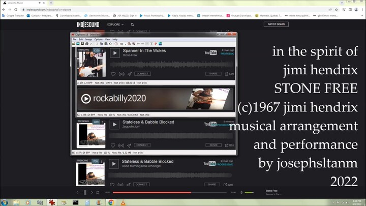Screen dimensions: 366x206
Task: Open the View menu in IrfanView
Action: pos(107,40)
